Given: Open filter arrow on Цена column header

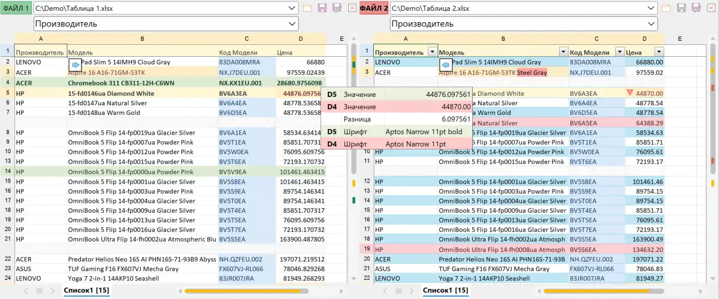Looking at the screenshot, I should (x=659, y=52).
